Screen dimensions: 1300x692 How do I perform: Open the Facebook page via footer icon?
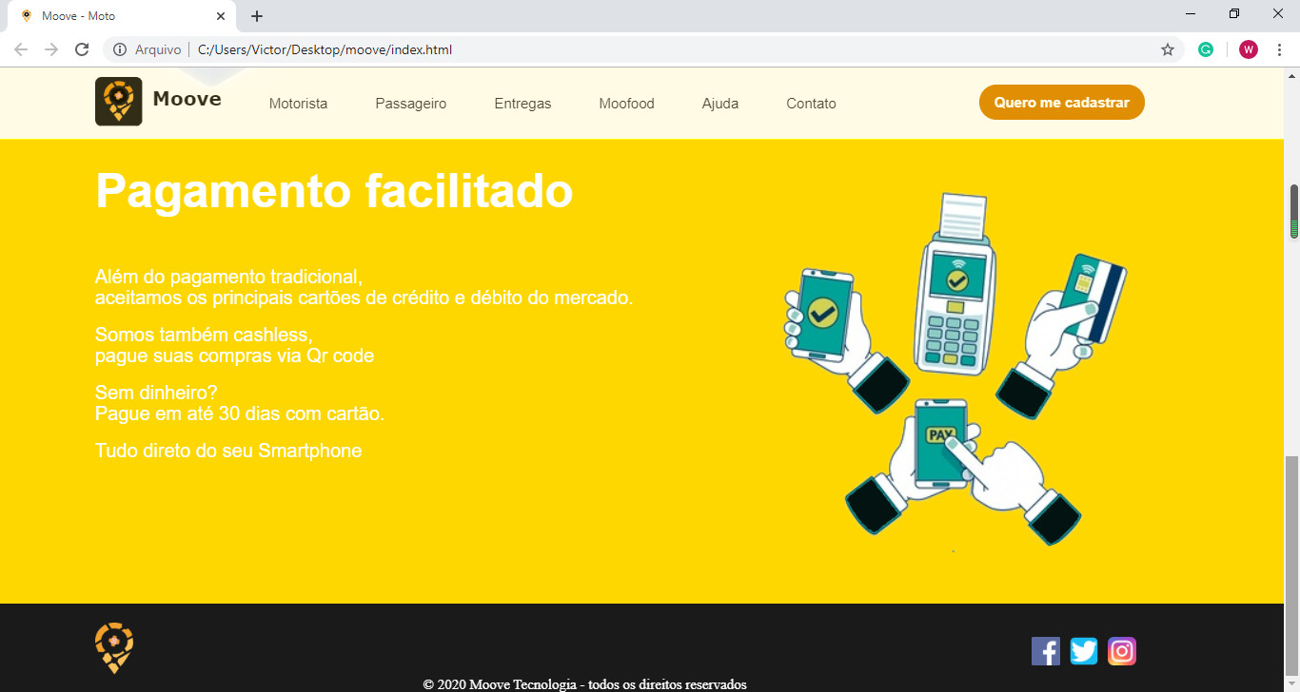click(x=1046, y=651)
